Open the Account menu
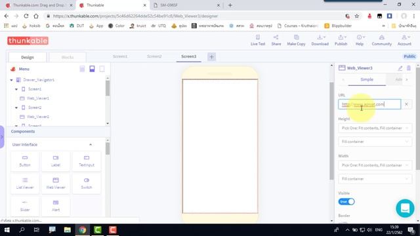The width and height of the screenshot is (420, 236). [x=404, y=40]
